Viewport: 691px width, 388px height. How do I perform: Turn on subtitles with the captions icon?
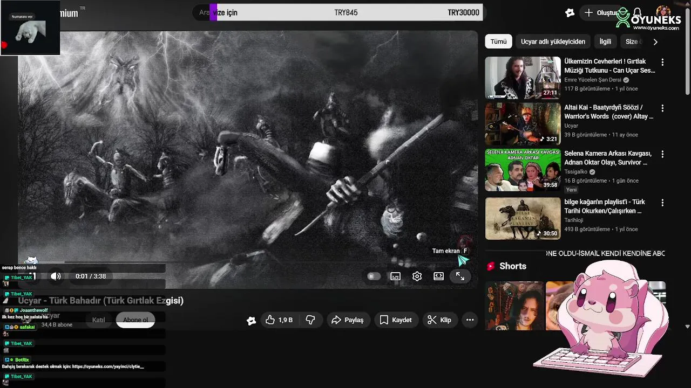(x=395, y=276)
